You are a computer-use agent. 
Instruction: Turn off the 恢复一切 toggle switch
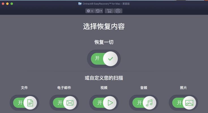click(104, 59)
